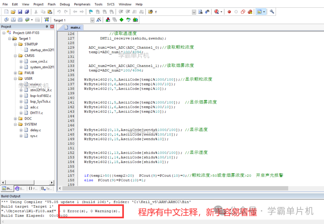Save the current file via floppy icon
324x224 pixels.
20,12
